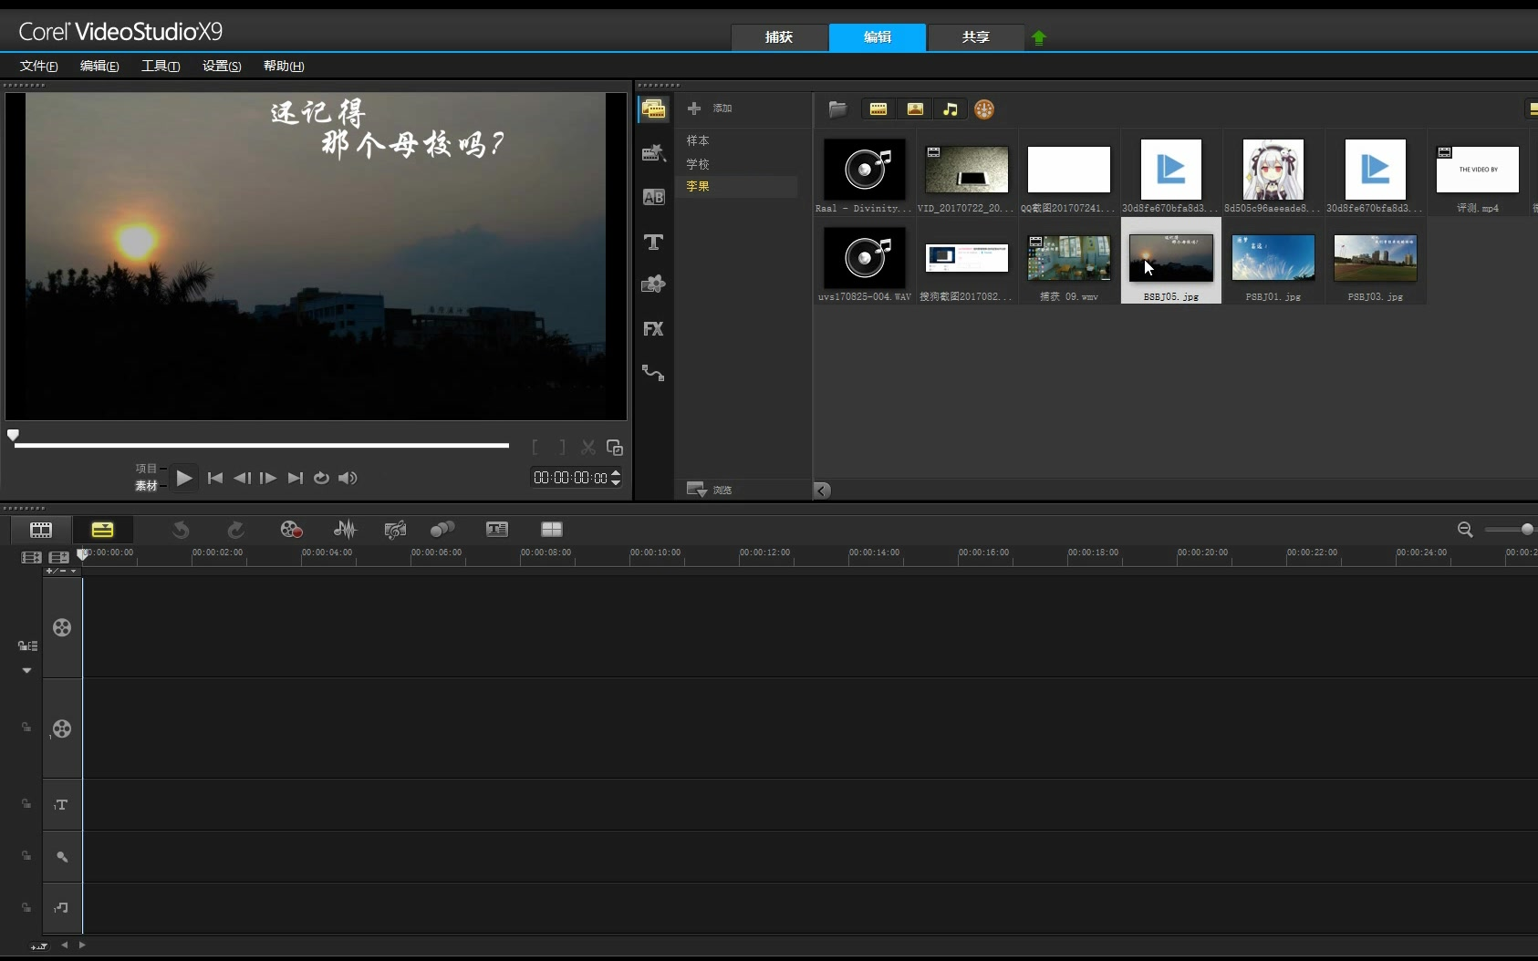Toggle ripple editing options icon
This screenshot has height=961, width=1538.
coord(27,646)
